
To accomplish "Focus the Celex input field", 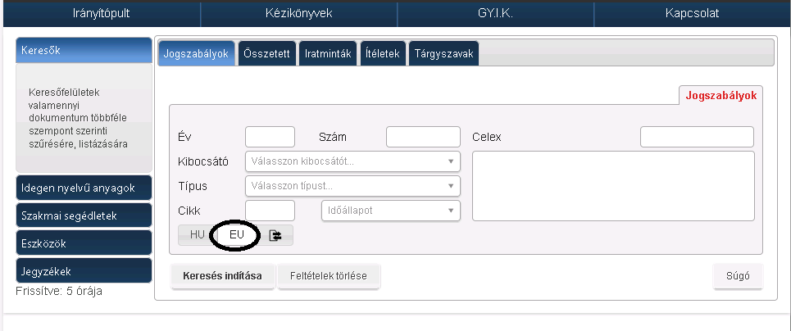I will (698, 137).
